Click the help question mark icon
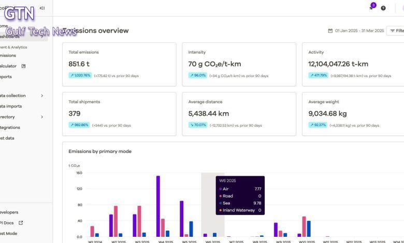The height and width of the screenshot is (243, 404). 383,8
